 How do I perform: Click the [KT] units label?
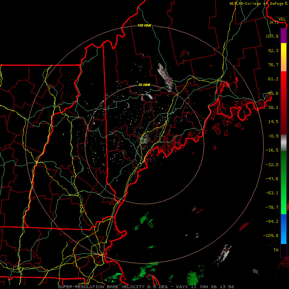(274, 22)
